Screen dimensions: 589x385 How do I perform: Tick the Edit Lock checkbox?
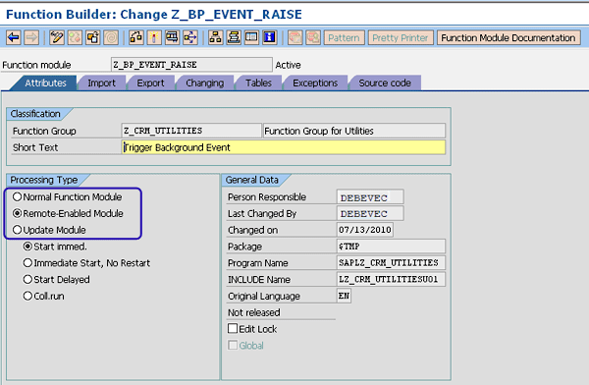[x=233, y=329]
